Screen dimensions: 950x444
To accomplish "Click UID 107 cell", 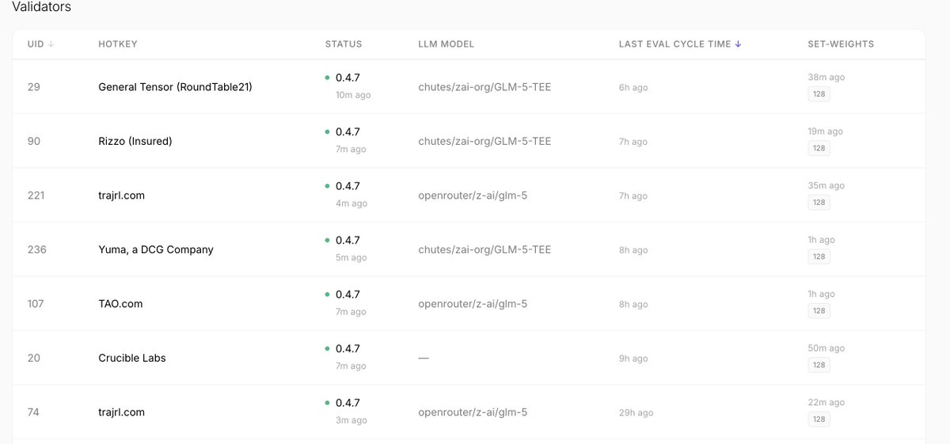I will [36, 304].
